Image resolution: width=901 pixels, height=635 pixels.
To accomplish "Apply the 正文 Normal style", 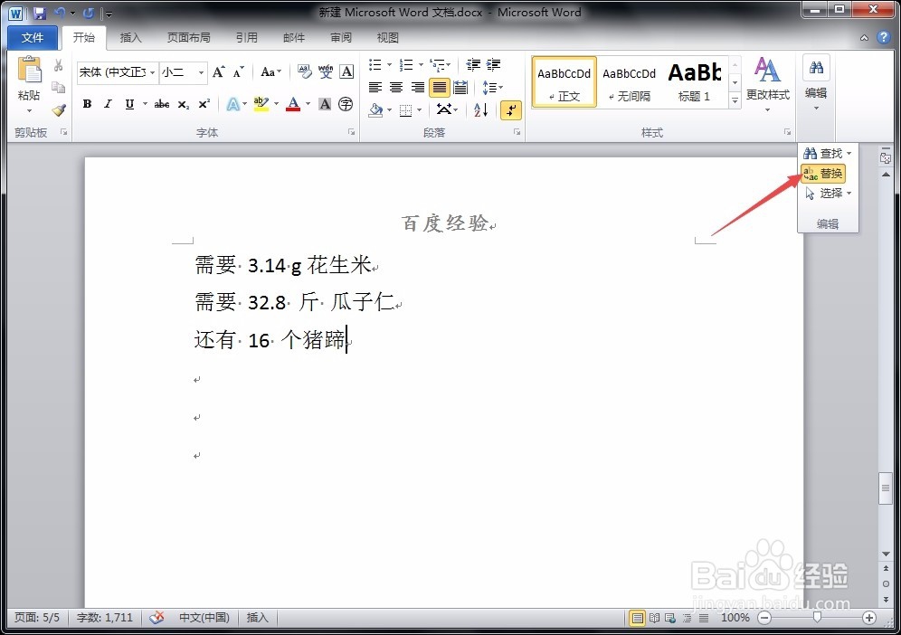I will 564,81.
